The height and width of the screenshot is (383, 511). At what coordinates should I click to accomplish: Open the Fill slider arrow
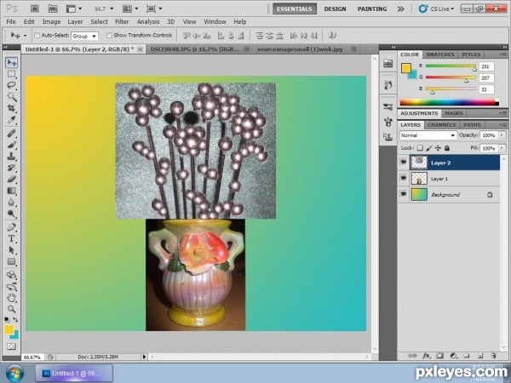pos(502,148)
